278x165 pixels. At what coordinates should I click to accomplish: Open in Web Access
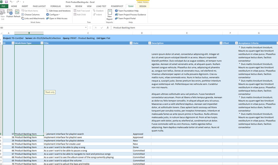click(58, 18)
